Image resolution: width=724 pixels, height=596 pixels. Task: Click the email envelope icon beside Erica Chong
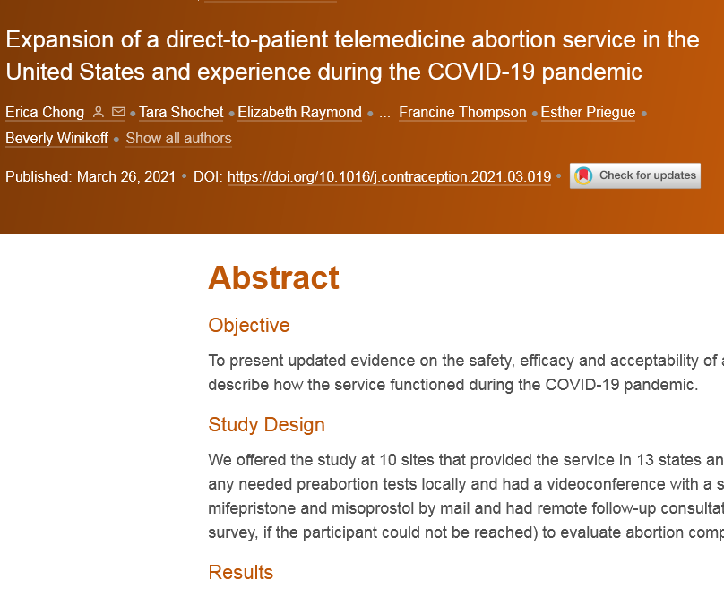tap(119, 113)
